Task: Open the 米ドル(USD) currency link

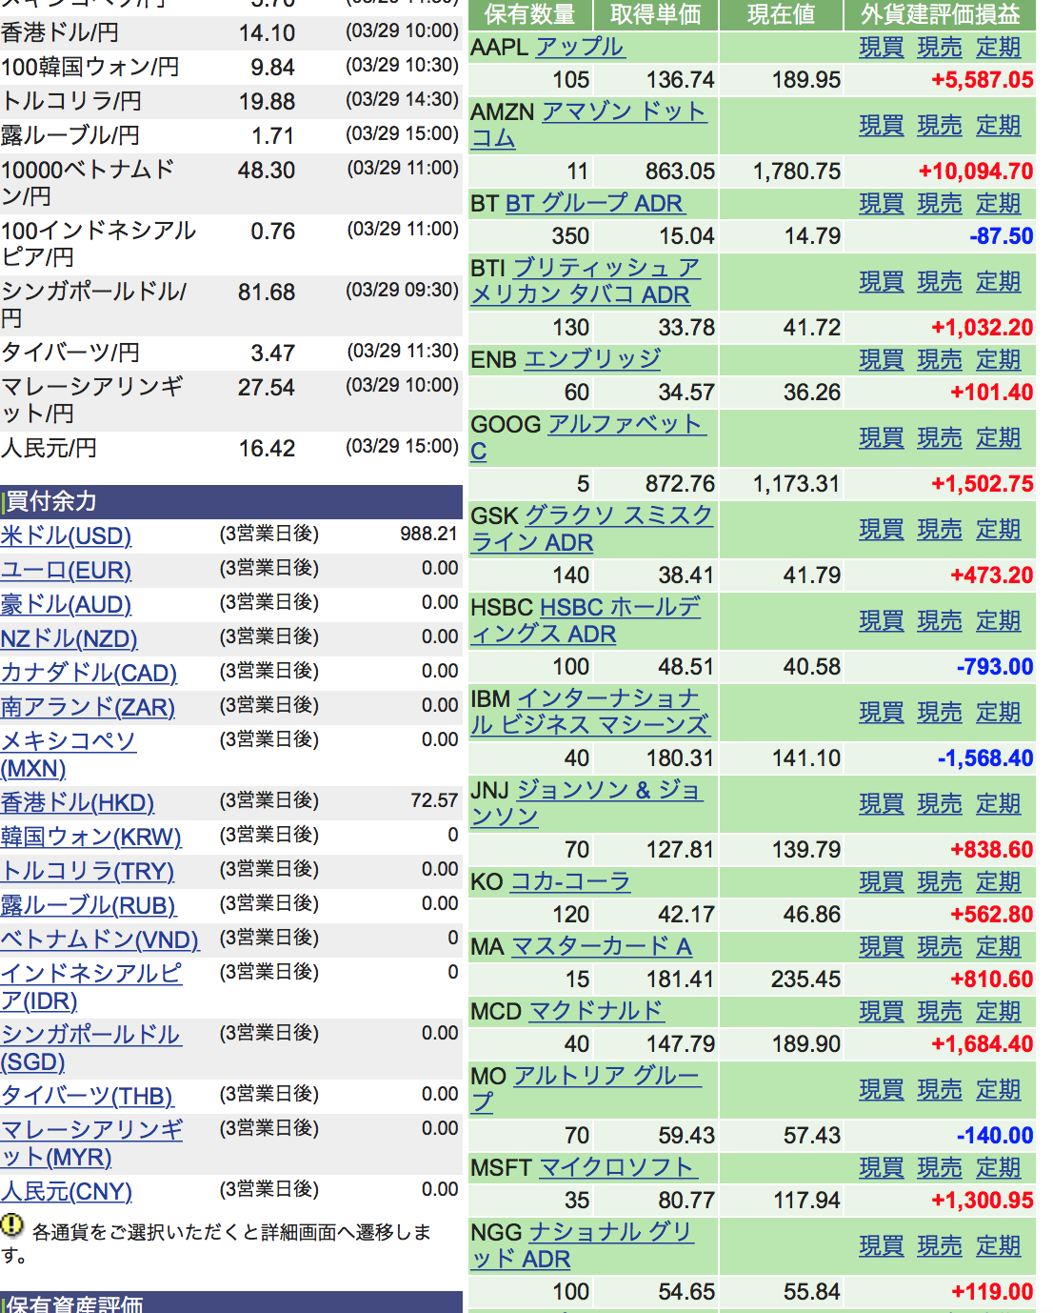Action: point(66,535)
